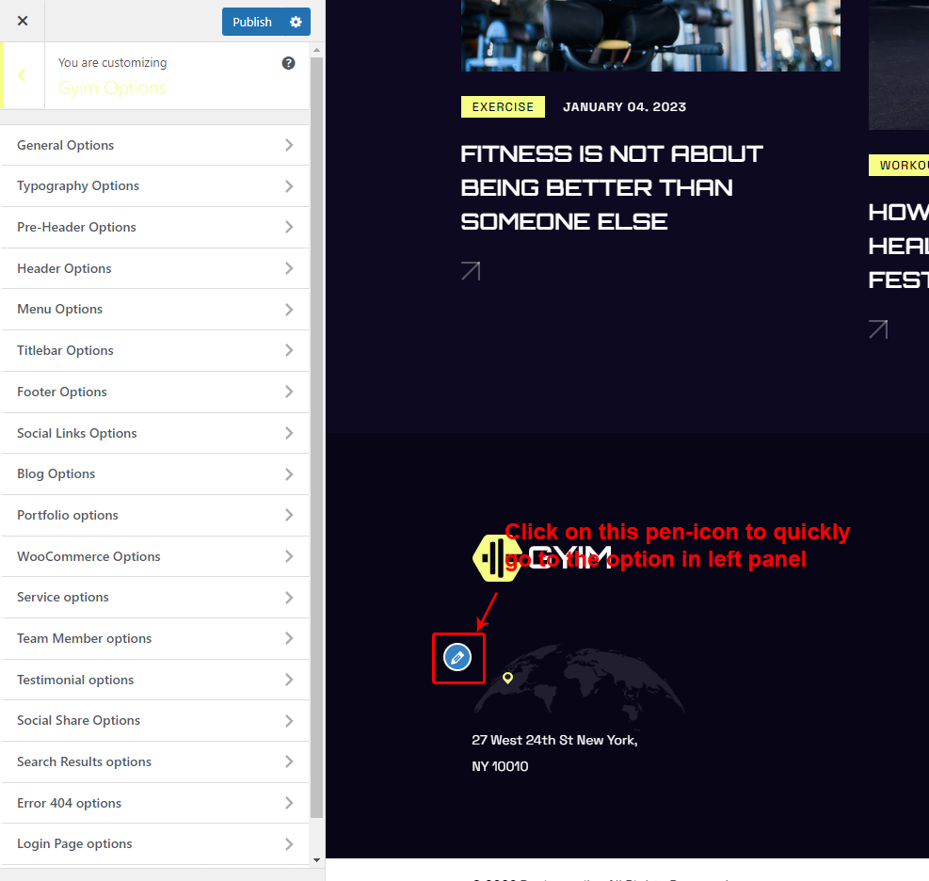
Task: Click the arrow icon under Fitness article
Action: (471, 271)
